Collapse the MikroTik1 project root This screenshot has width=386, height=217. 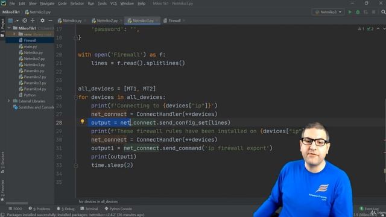(9, 28)
